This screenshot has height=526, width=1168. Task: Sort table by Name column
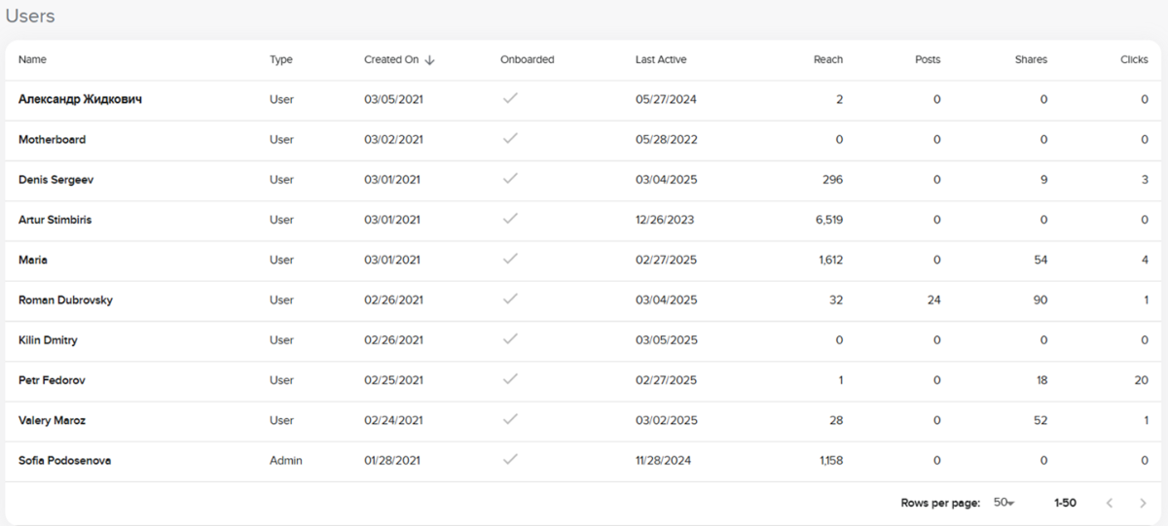point(32,60)
